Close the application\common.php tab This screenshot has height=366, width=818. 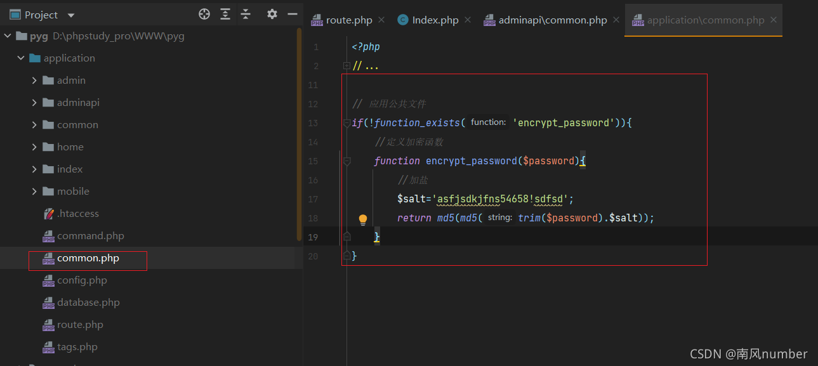click(x=774, y=20)
